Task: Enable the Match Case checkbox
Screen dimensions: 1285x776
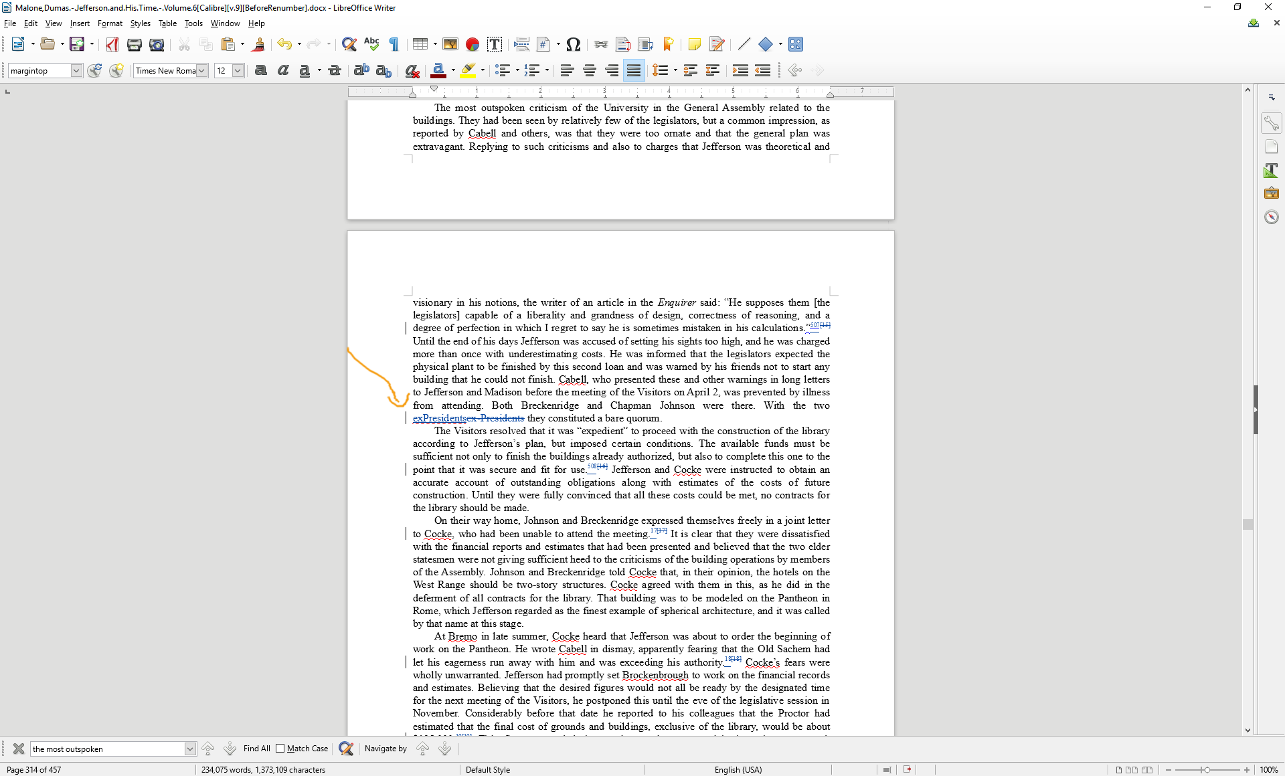Action: (x=280, y=749)
